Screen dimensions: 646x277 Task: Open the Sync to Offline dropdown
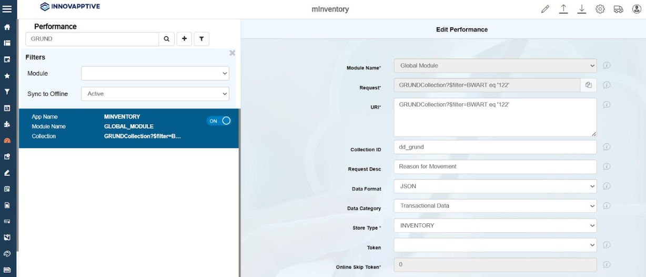coord(155,94)
